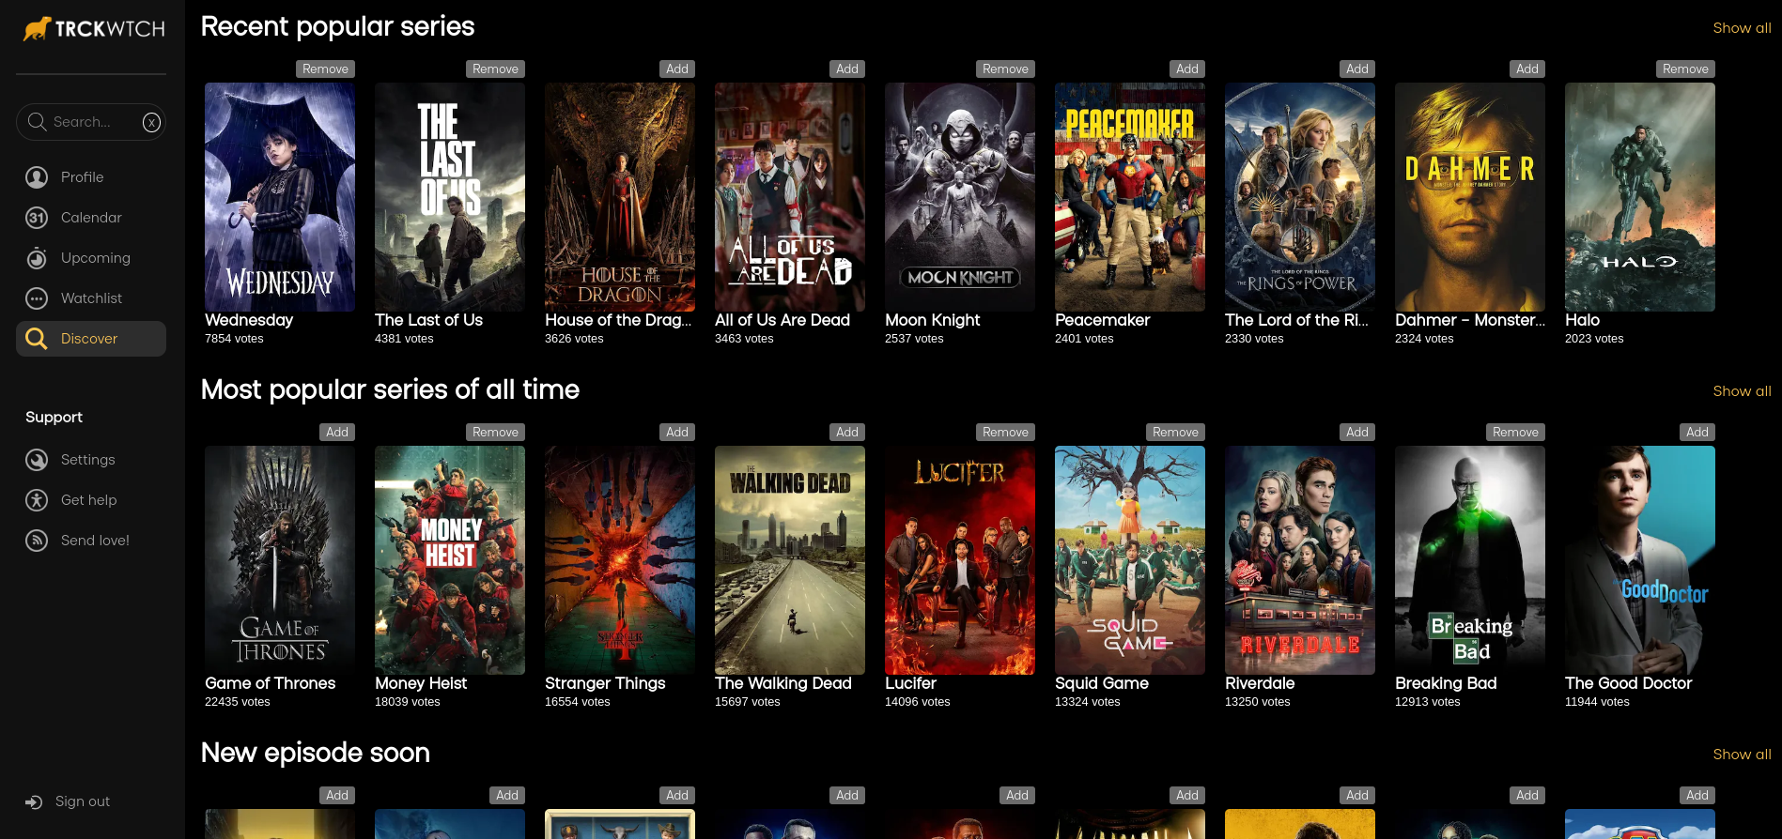
Task: Click the Send love icon
Action: (37, 541)
